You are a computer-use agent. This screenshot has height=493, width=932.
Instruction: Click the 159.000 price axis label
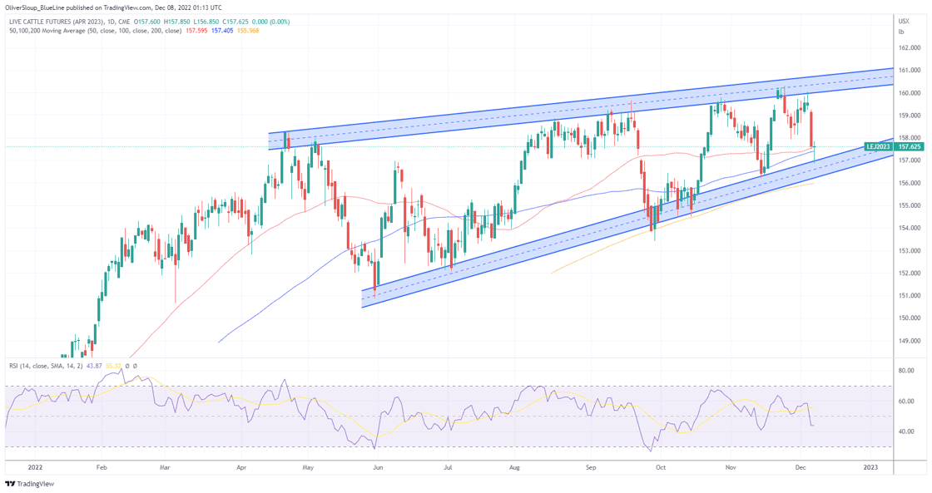pos(910,116)
